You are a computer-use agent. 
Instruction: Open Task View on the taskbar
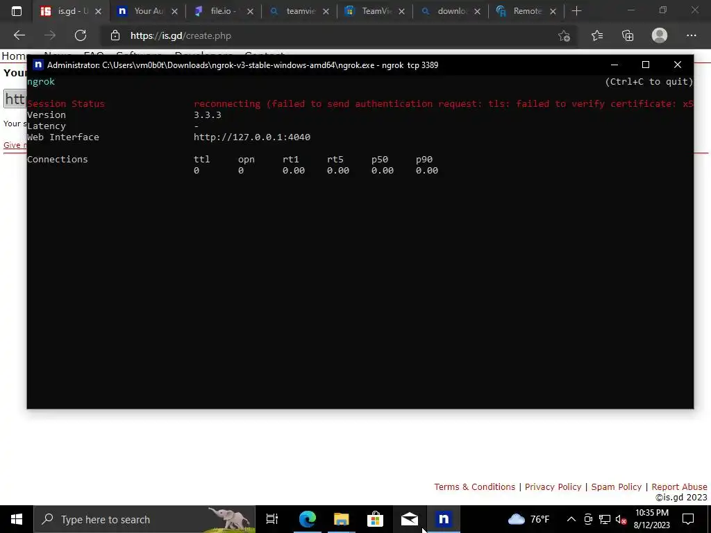[272, 519]
